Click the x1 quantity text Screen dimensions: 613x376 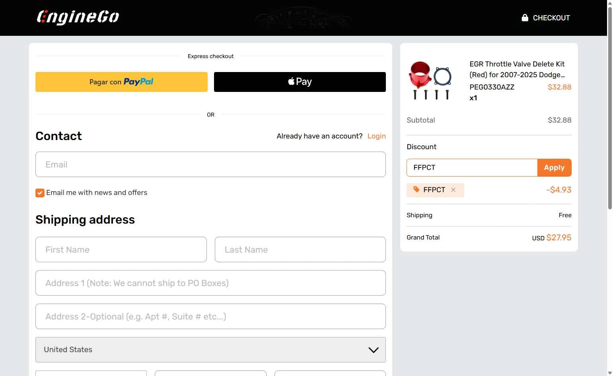[473, 98]
